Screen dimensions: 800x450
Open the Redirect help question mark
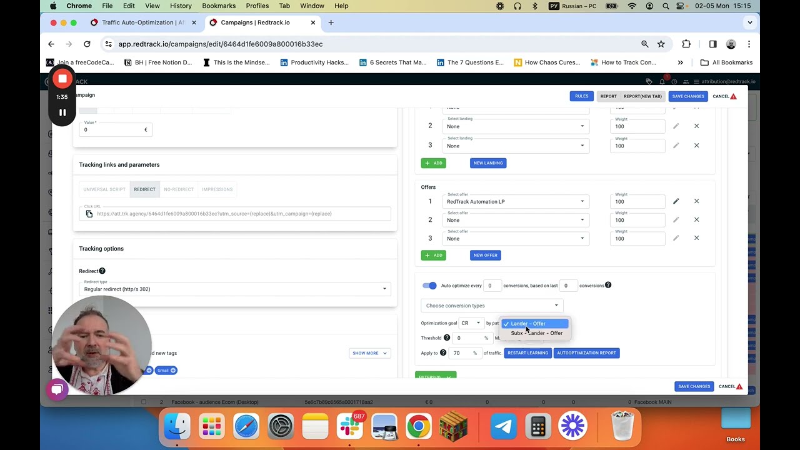pos(102,271)
